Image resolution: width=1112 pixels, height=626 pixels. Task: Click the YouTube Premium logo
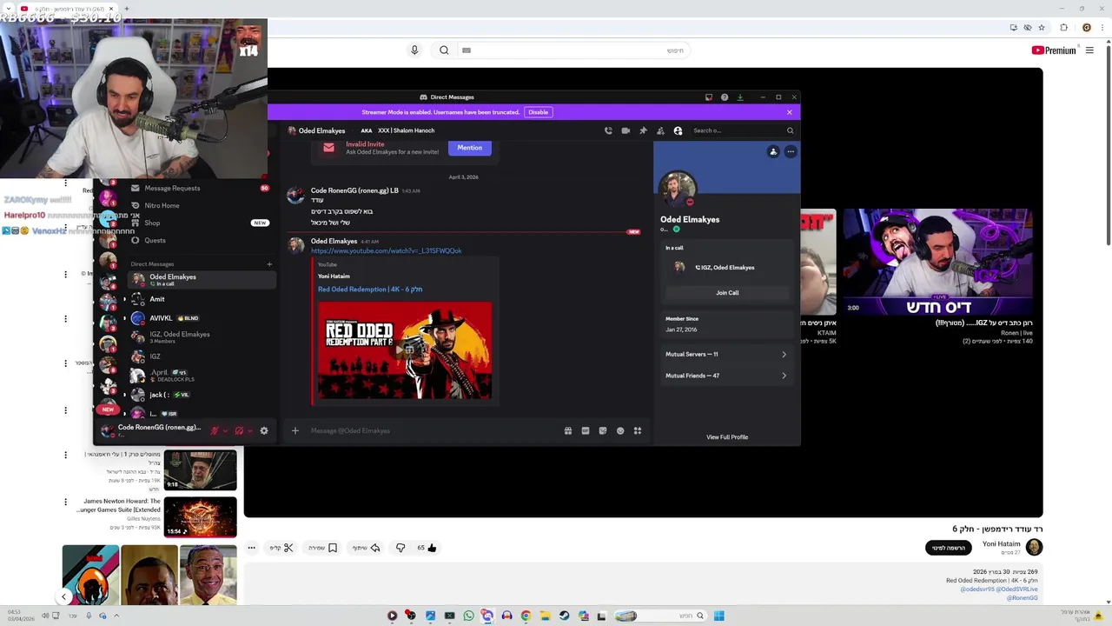tap(1054, 50)
